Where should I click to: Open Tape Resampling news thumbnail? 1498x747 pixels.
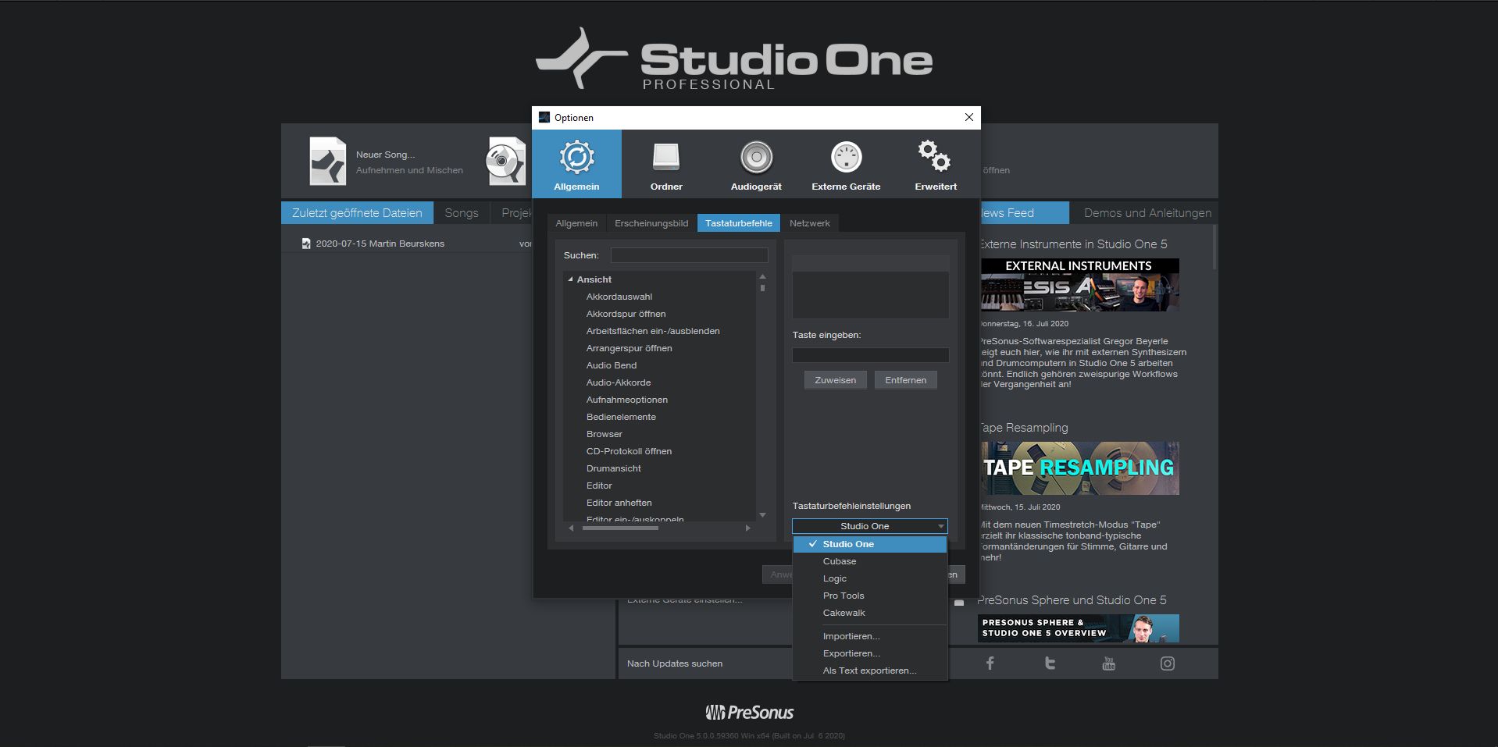click(x=1079, y=468)
